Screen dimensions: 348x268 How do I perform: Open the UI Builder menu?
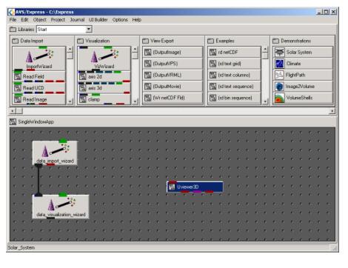click(x=98, y=20)
